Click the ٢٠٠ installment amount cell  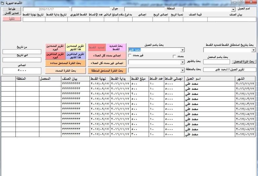(x=140, y=94)
